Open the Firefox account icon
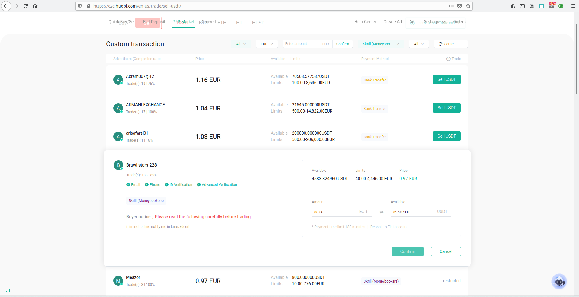The image size is (579, 297). click(532, 6)
